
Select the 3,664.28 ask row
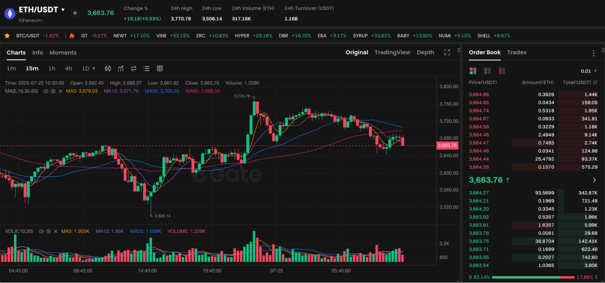[x=533, y=167]
